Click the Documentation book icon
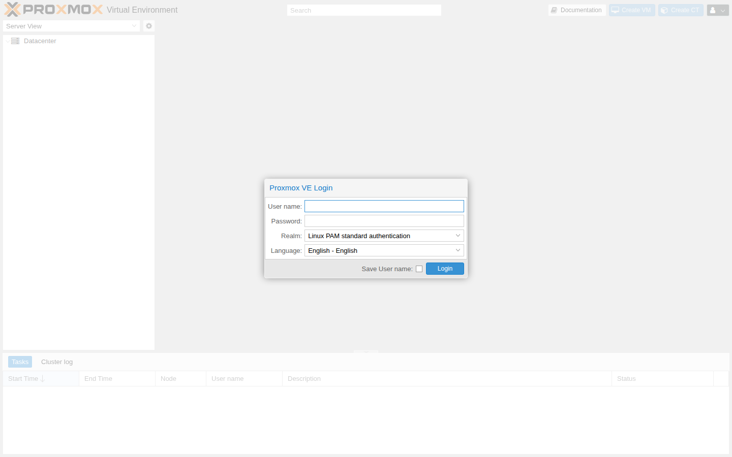This screenshot has height=457, width=732. (554, 10)
